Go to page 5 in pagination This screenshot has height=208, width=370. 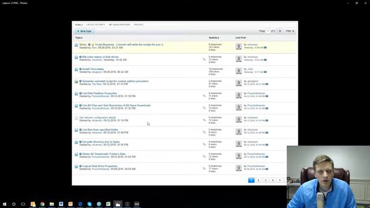(280, 180)
